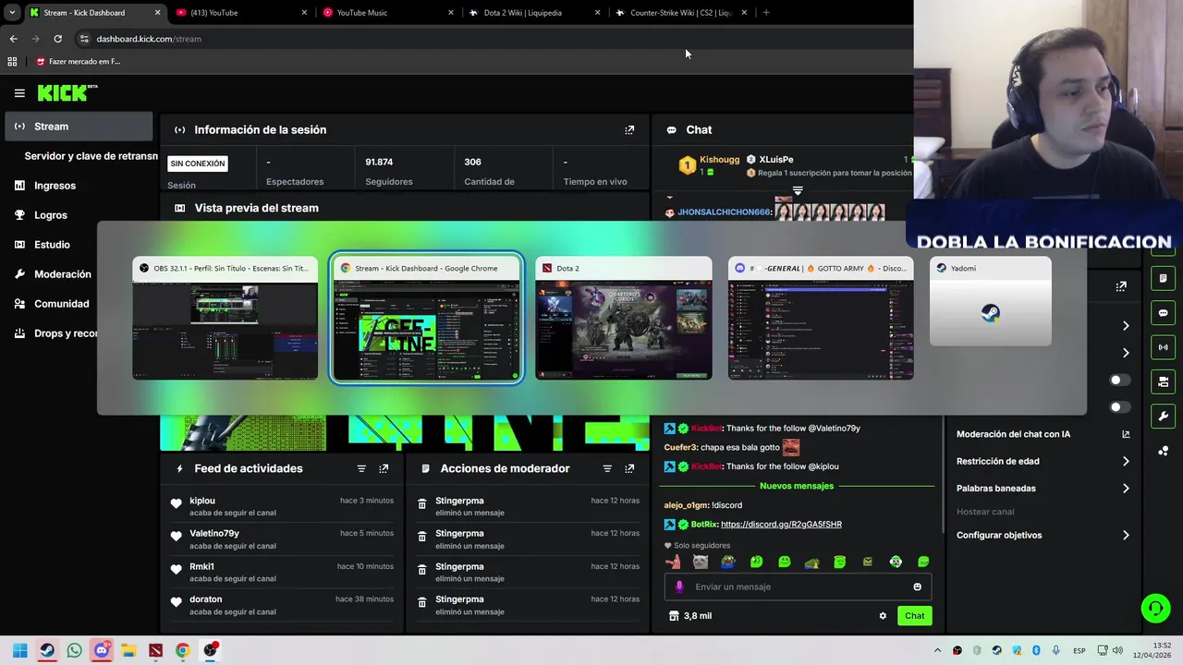The image size is (1183, 665).
Task: Pop out the Información de la sesión panel
Action: pyautogui.click(x=629, y=130)
